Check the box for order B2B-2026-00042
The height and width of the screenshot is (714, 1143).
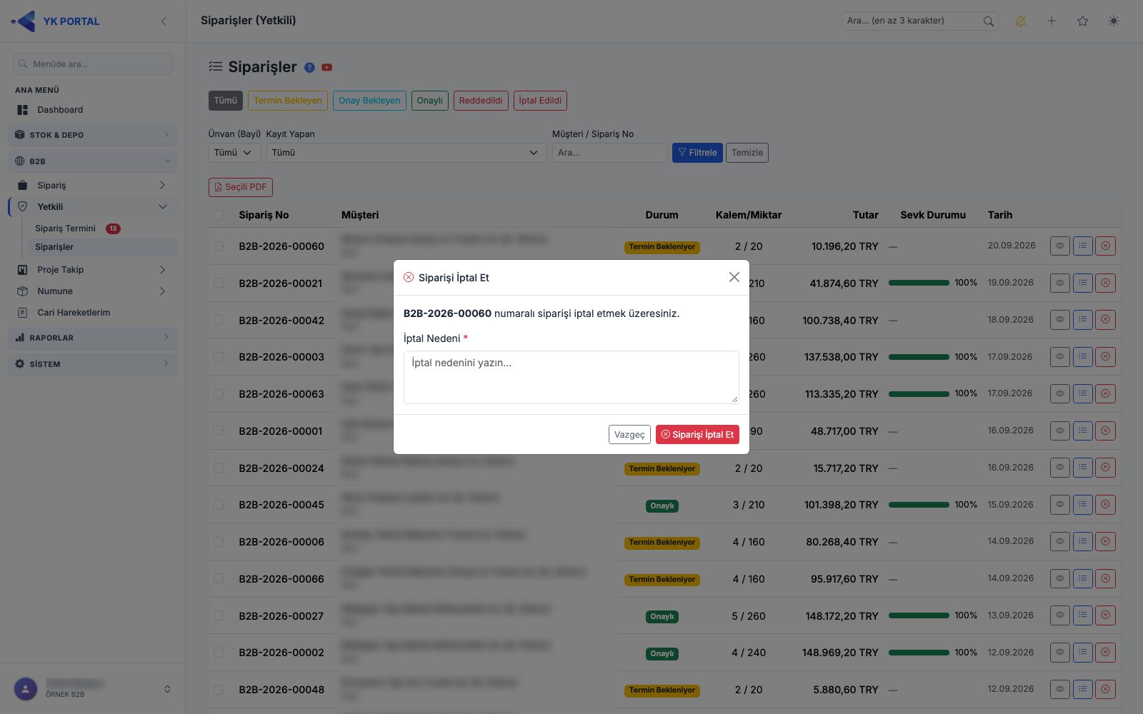[219, 320]
